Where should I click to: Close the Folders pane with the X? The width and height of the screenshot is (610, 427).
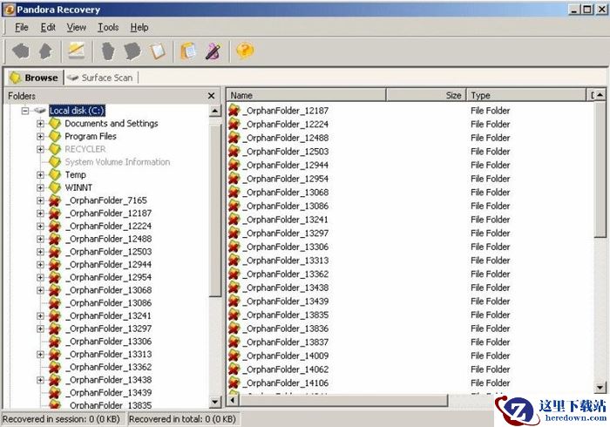point(211,96)
